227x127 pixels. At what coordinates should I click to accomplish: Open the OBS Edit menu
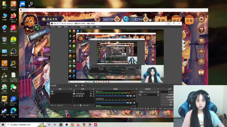click(x=60, y=27)
